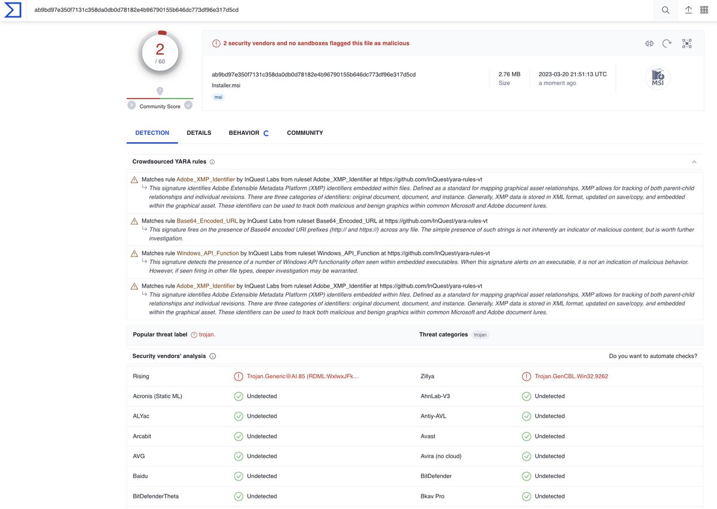The image size is (717, 509).
Task: Click the Avast undetected check icon
Action: click(526, 436)
